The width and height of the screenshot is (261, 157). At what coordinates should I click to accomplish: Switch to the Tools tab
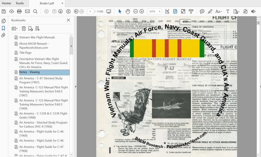pos(20,3)
